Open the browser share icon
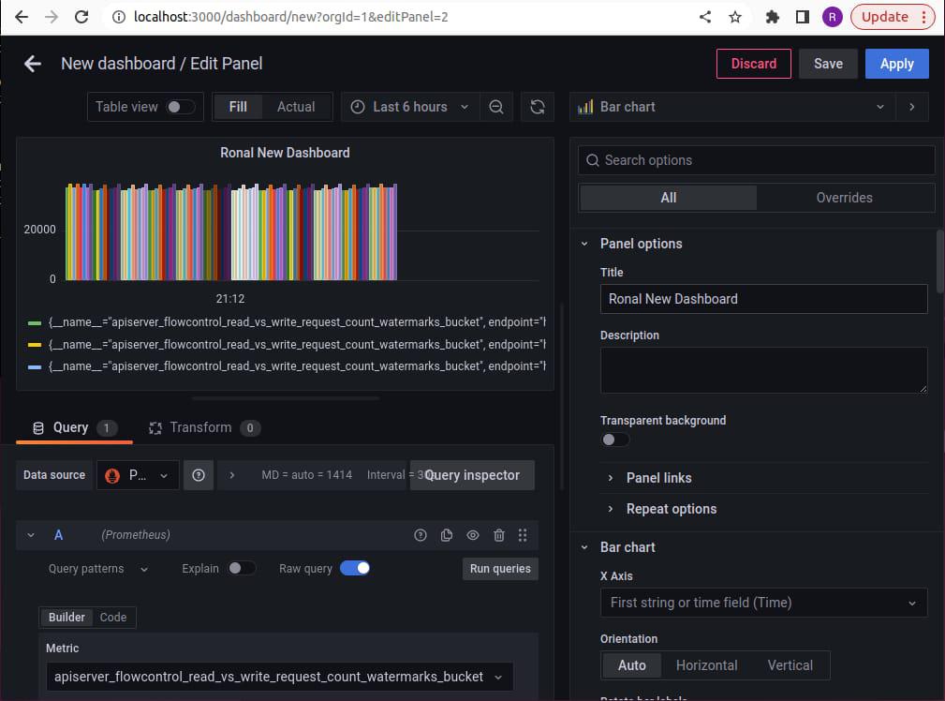The width and height of the screenshot is (945, 701). tap(705, 17)
